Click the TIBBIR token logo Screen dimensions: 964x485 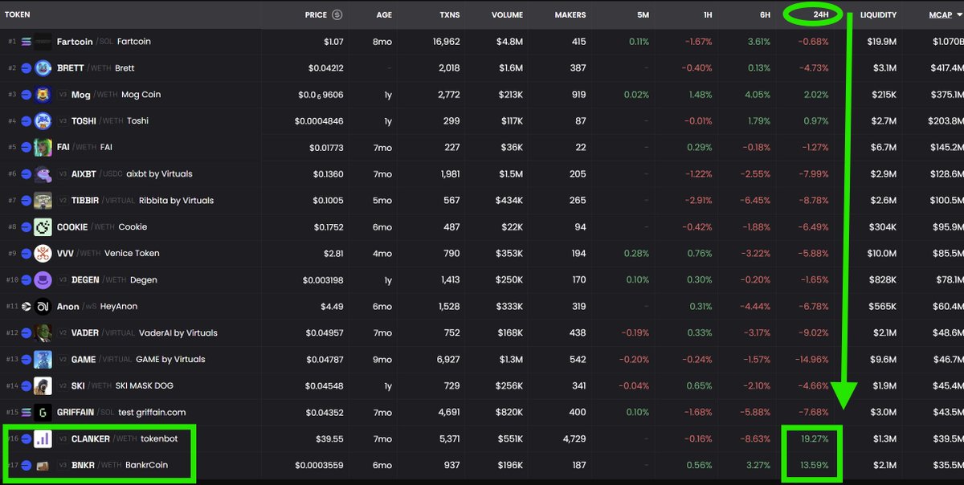[43, 201]
